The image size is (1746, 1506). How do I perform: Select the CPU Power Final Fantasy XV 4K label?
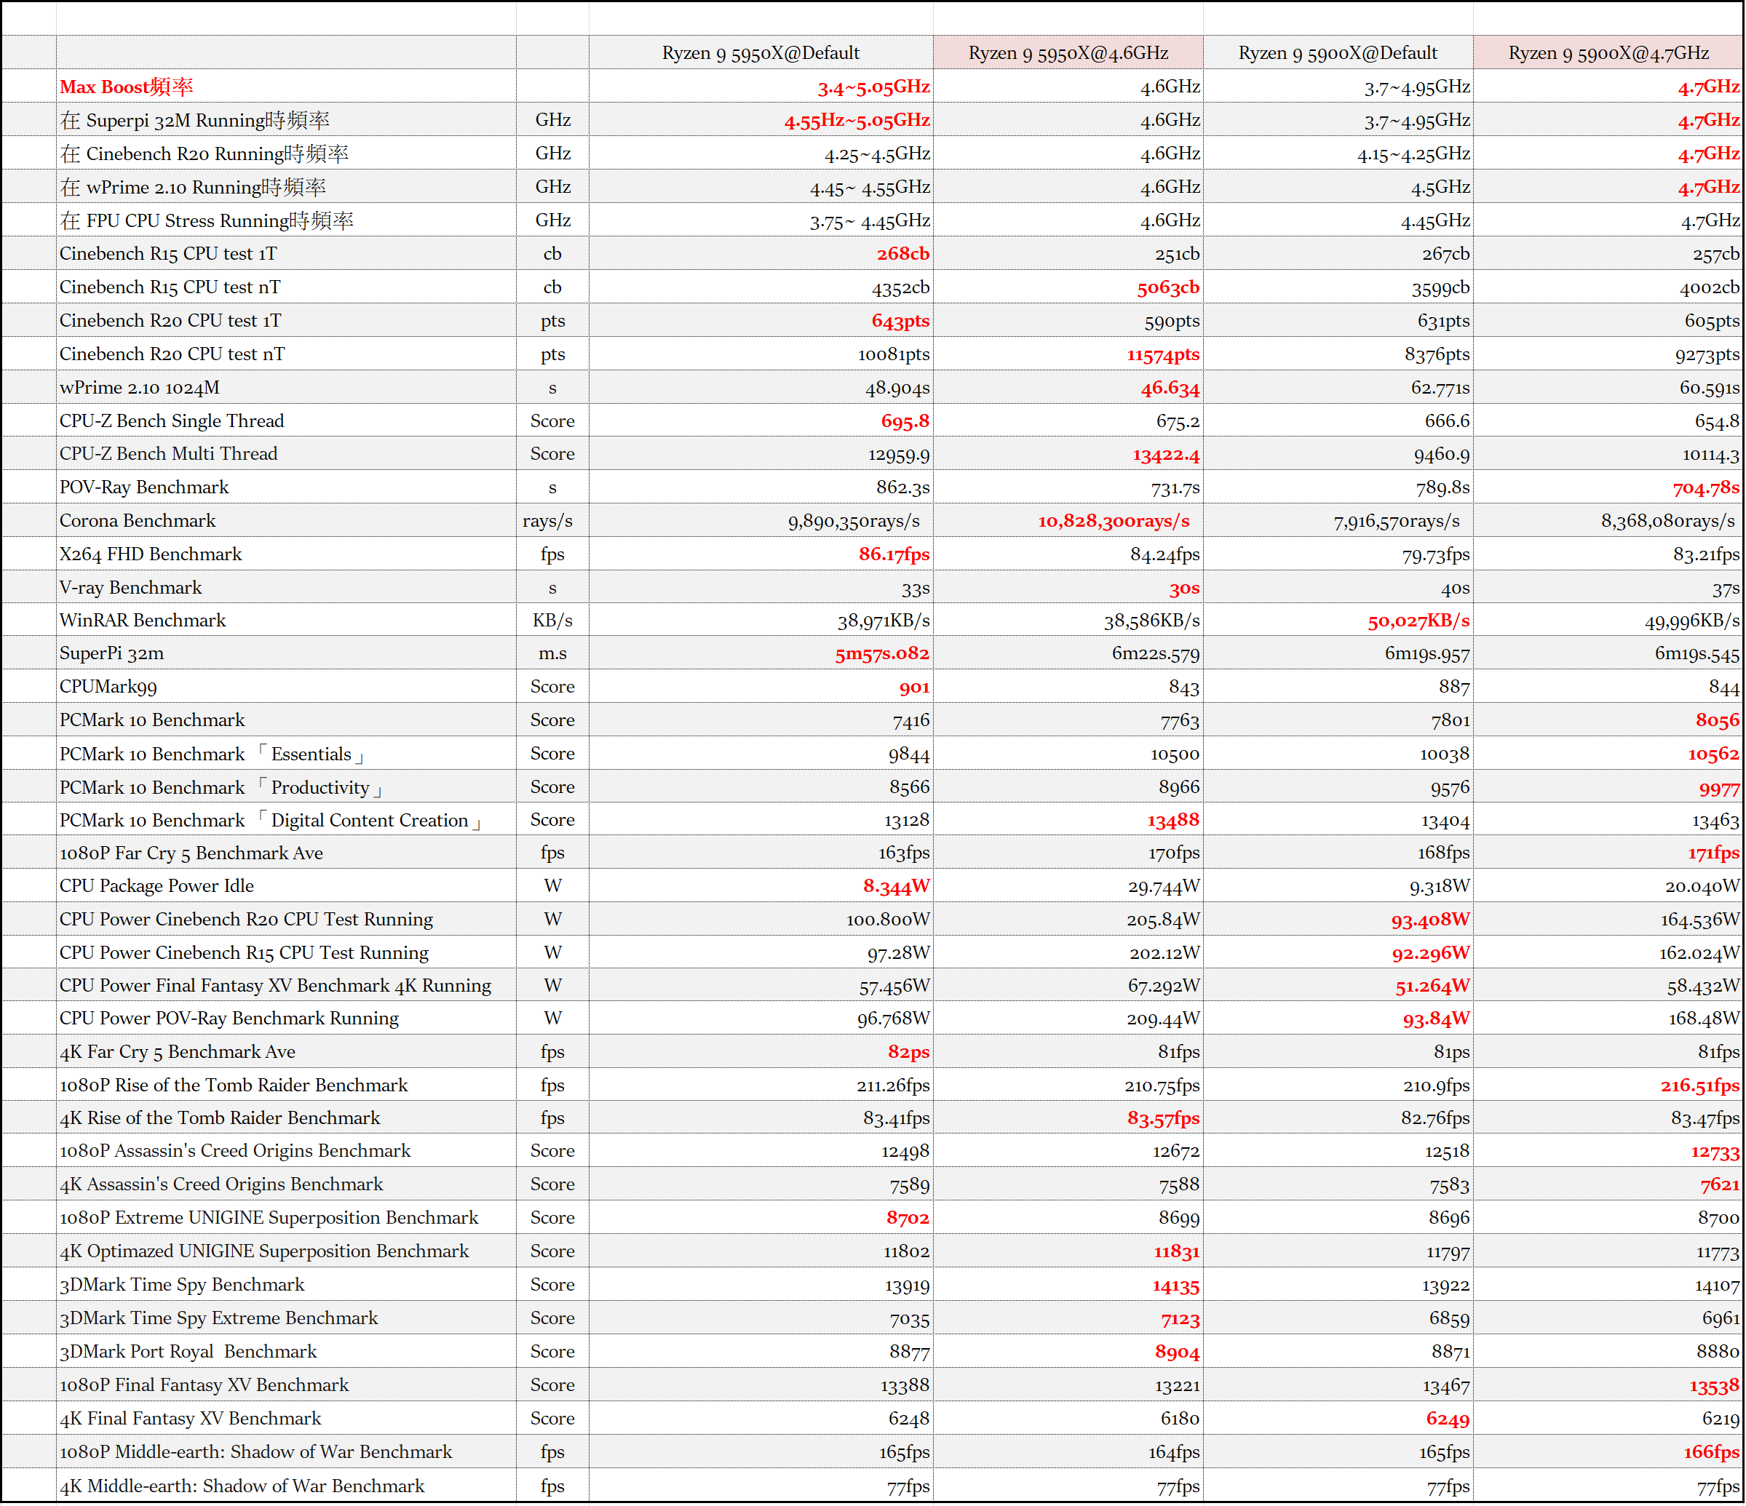tap(274, 986)
